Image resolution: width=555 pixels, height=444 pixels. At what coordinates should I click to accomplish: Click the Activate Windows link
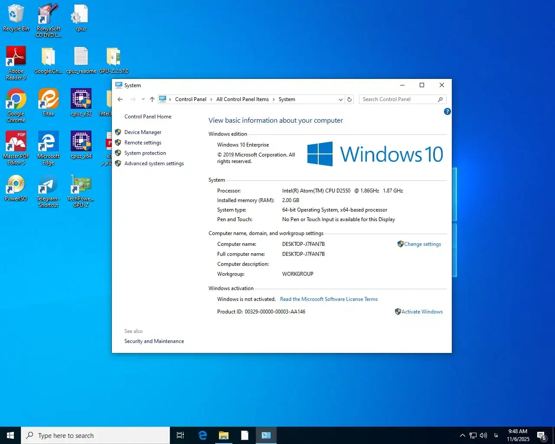click(422, 312)
